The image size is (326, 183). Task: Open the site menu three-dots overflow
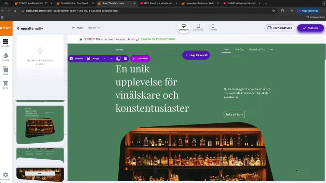(x=271, y=50)
